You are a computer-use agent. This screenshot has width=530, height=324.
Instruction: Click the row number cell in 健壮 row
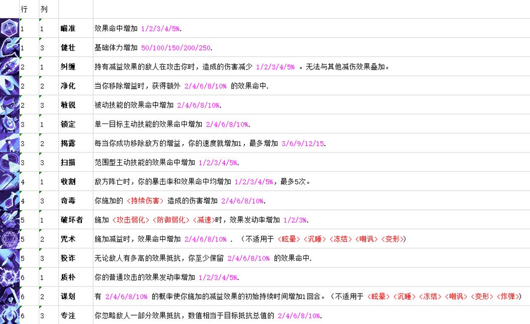[29, 47]
